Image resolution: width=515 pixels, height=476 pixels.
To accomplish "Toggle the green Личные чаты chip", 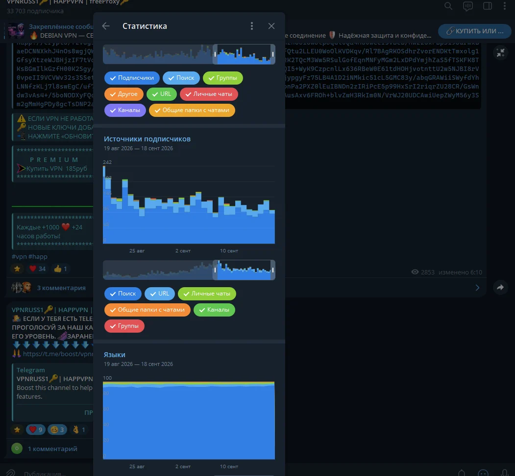I will click(207, 294).
